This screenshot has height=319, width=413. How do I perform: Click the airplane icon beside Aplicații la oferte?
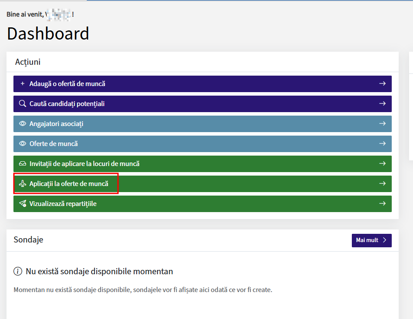[x=23, y=184]
